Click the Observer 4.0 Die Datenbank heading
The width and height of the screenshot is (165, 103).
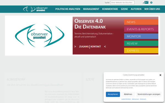click(90, 24)
